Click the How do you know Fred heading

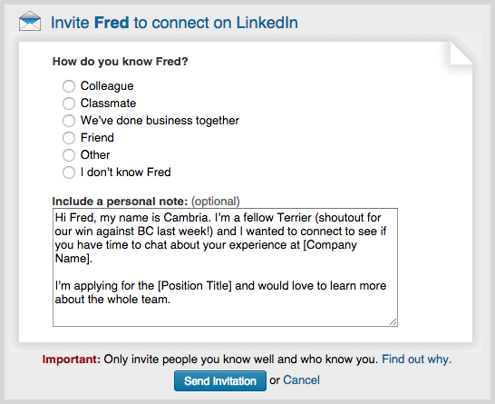[x=120, y=62]
